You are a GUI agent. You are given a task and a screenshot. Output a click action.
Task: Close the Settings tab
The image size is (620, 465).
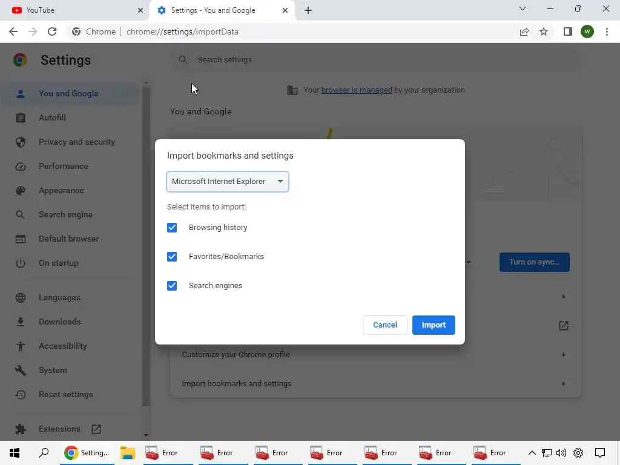coord(285,10)
